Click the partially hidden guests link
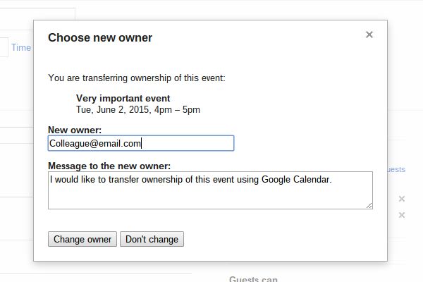The height and width of the screenshot is (282, 423). click(x=396, y=169)
